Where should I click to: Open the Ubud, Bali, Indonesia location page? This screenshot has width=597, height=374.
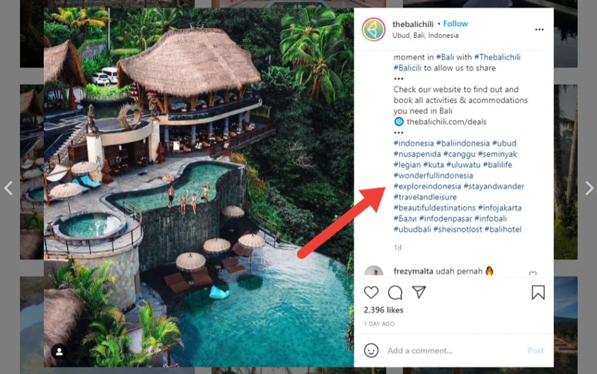425,35
